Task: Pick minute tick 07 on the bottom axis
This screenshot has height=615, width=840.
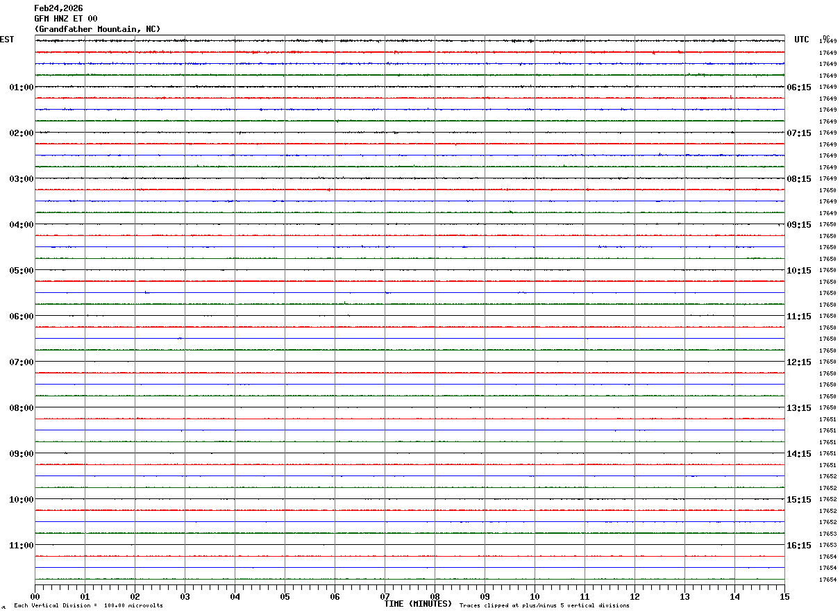Action: click(x=385, y=596)
